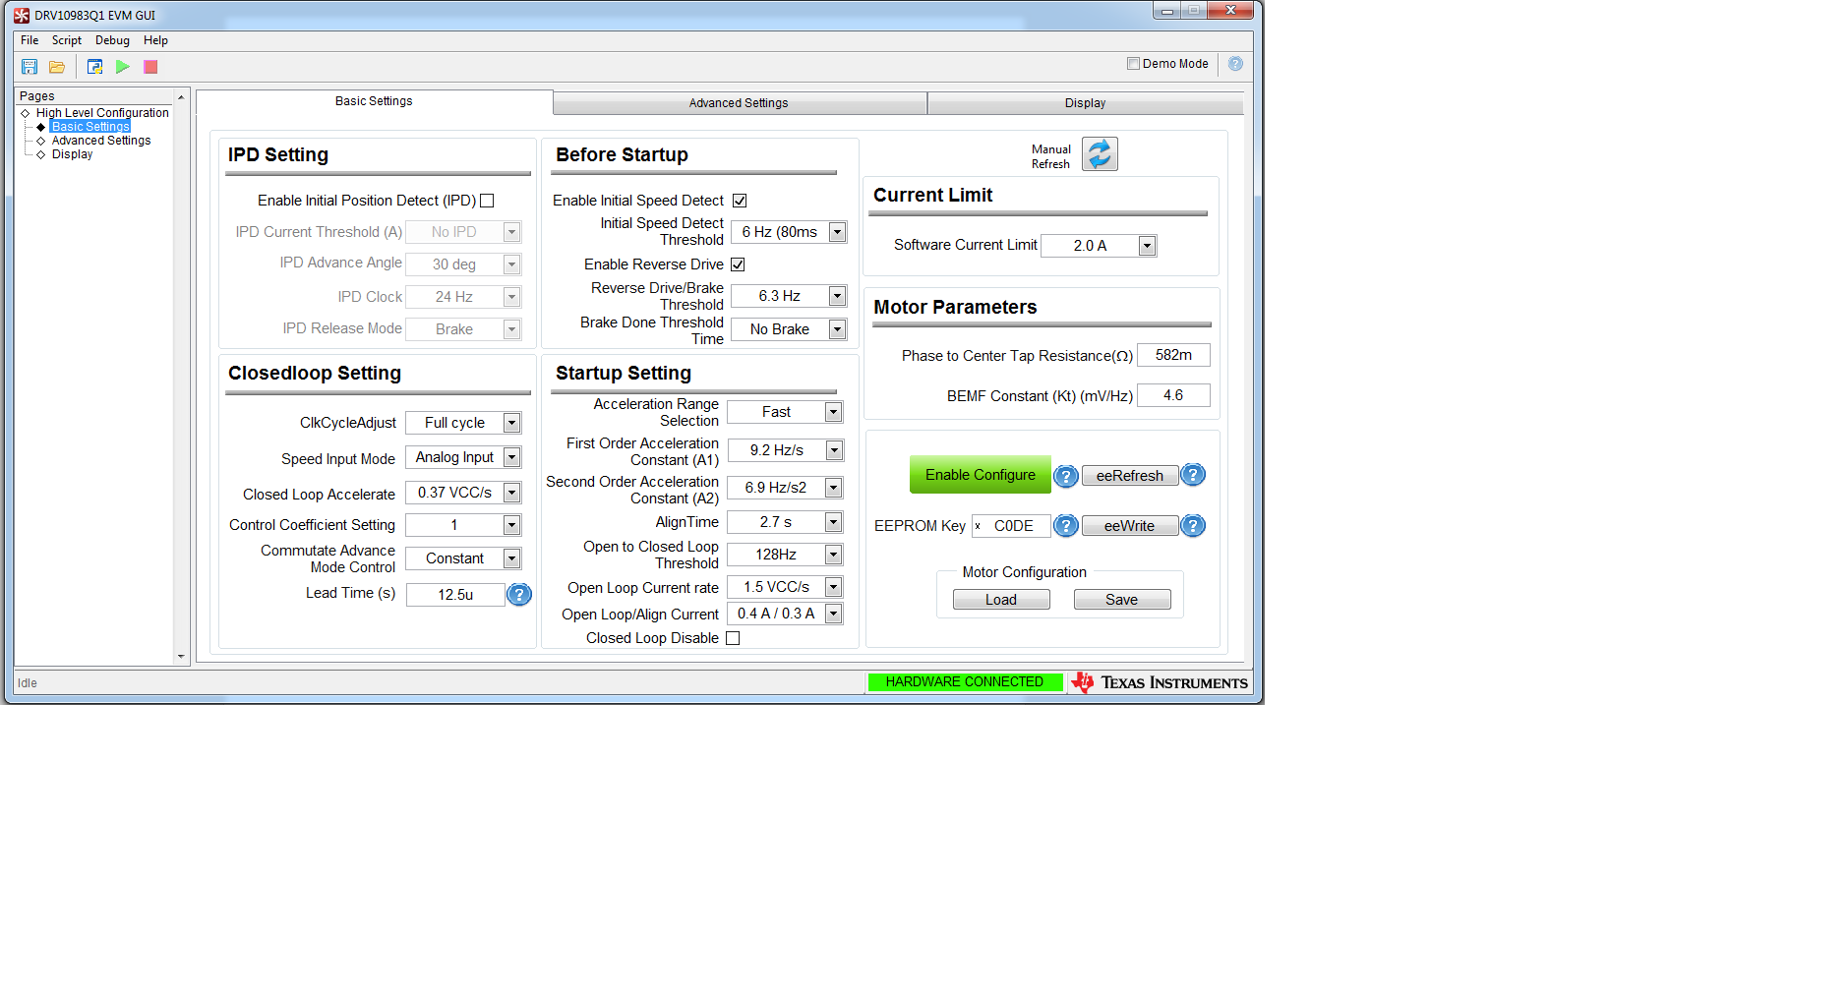Select Advanced Settings in Pages tree
This screenshot has height=997, width=1847.
tap(101, 141)
